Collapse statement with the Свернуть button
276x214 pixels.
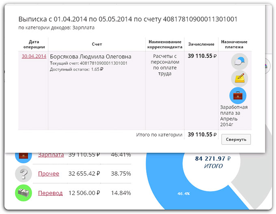(x=236, y=139)
